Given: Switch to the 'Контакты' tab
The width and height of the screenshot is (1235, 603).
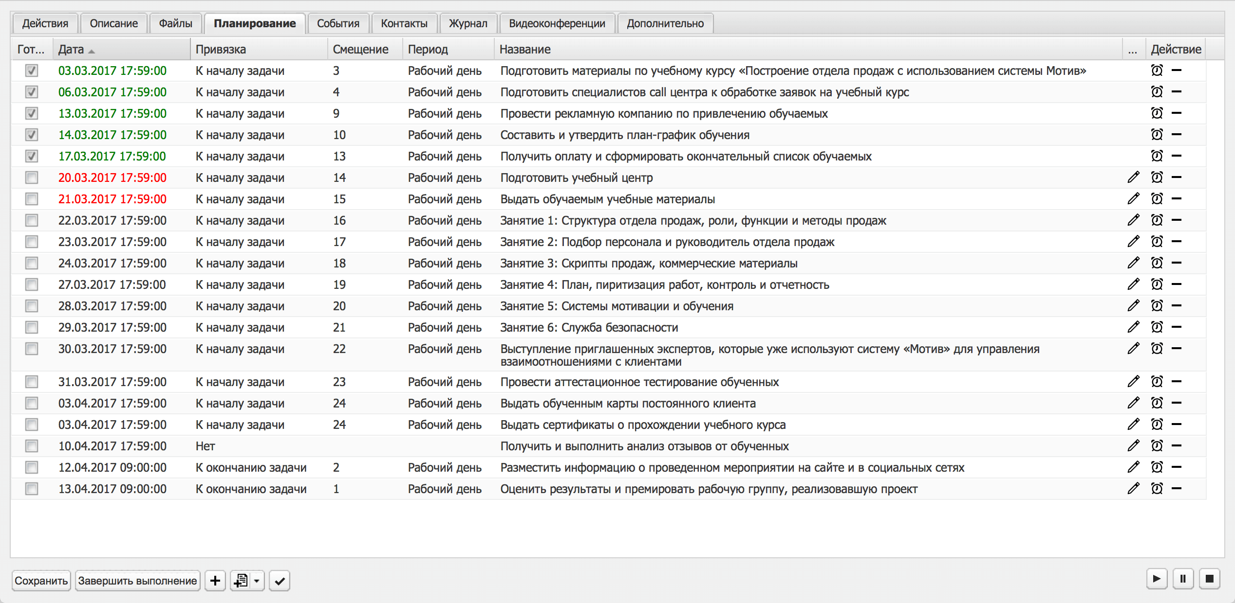Looking at the screenshot, I should [404, 23].
